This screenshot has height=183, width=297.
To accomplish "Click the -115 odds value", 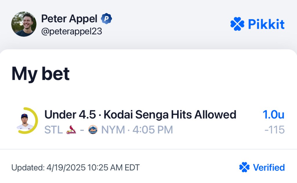I will 274,130.
